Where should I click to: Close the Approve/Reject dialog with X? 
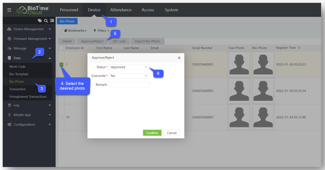179,58
